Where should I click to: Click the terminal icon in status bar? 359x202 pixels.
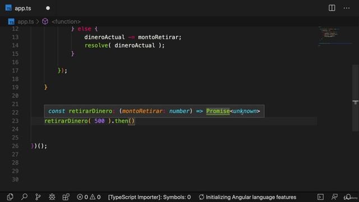coord(320,197)
